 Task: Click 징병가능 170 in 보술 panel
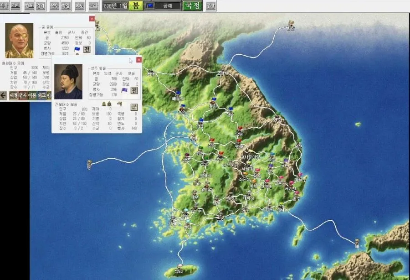103,94
